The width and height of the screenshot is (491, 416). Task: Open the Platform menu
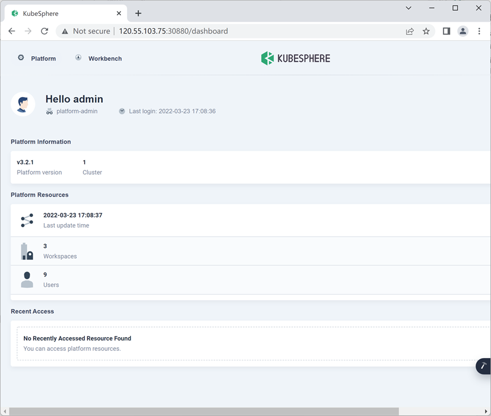tap(37, 58)
